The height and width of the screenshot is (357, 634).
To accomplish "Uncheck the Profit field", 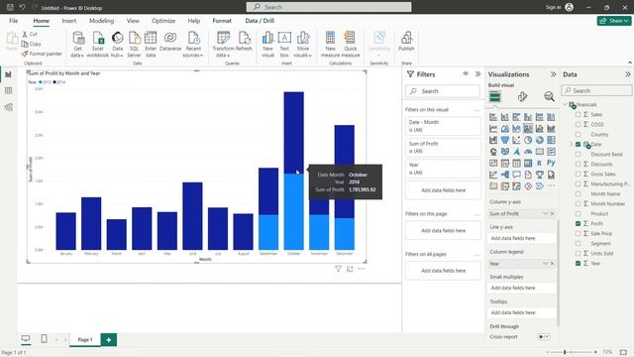I will click(578, 223).
